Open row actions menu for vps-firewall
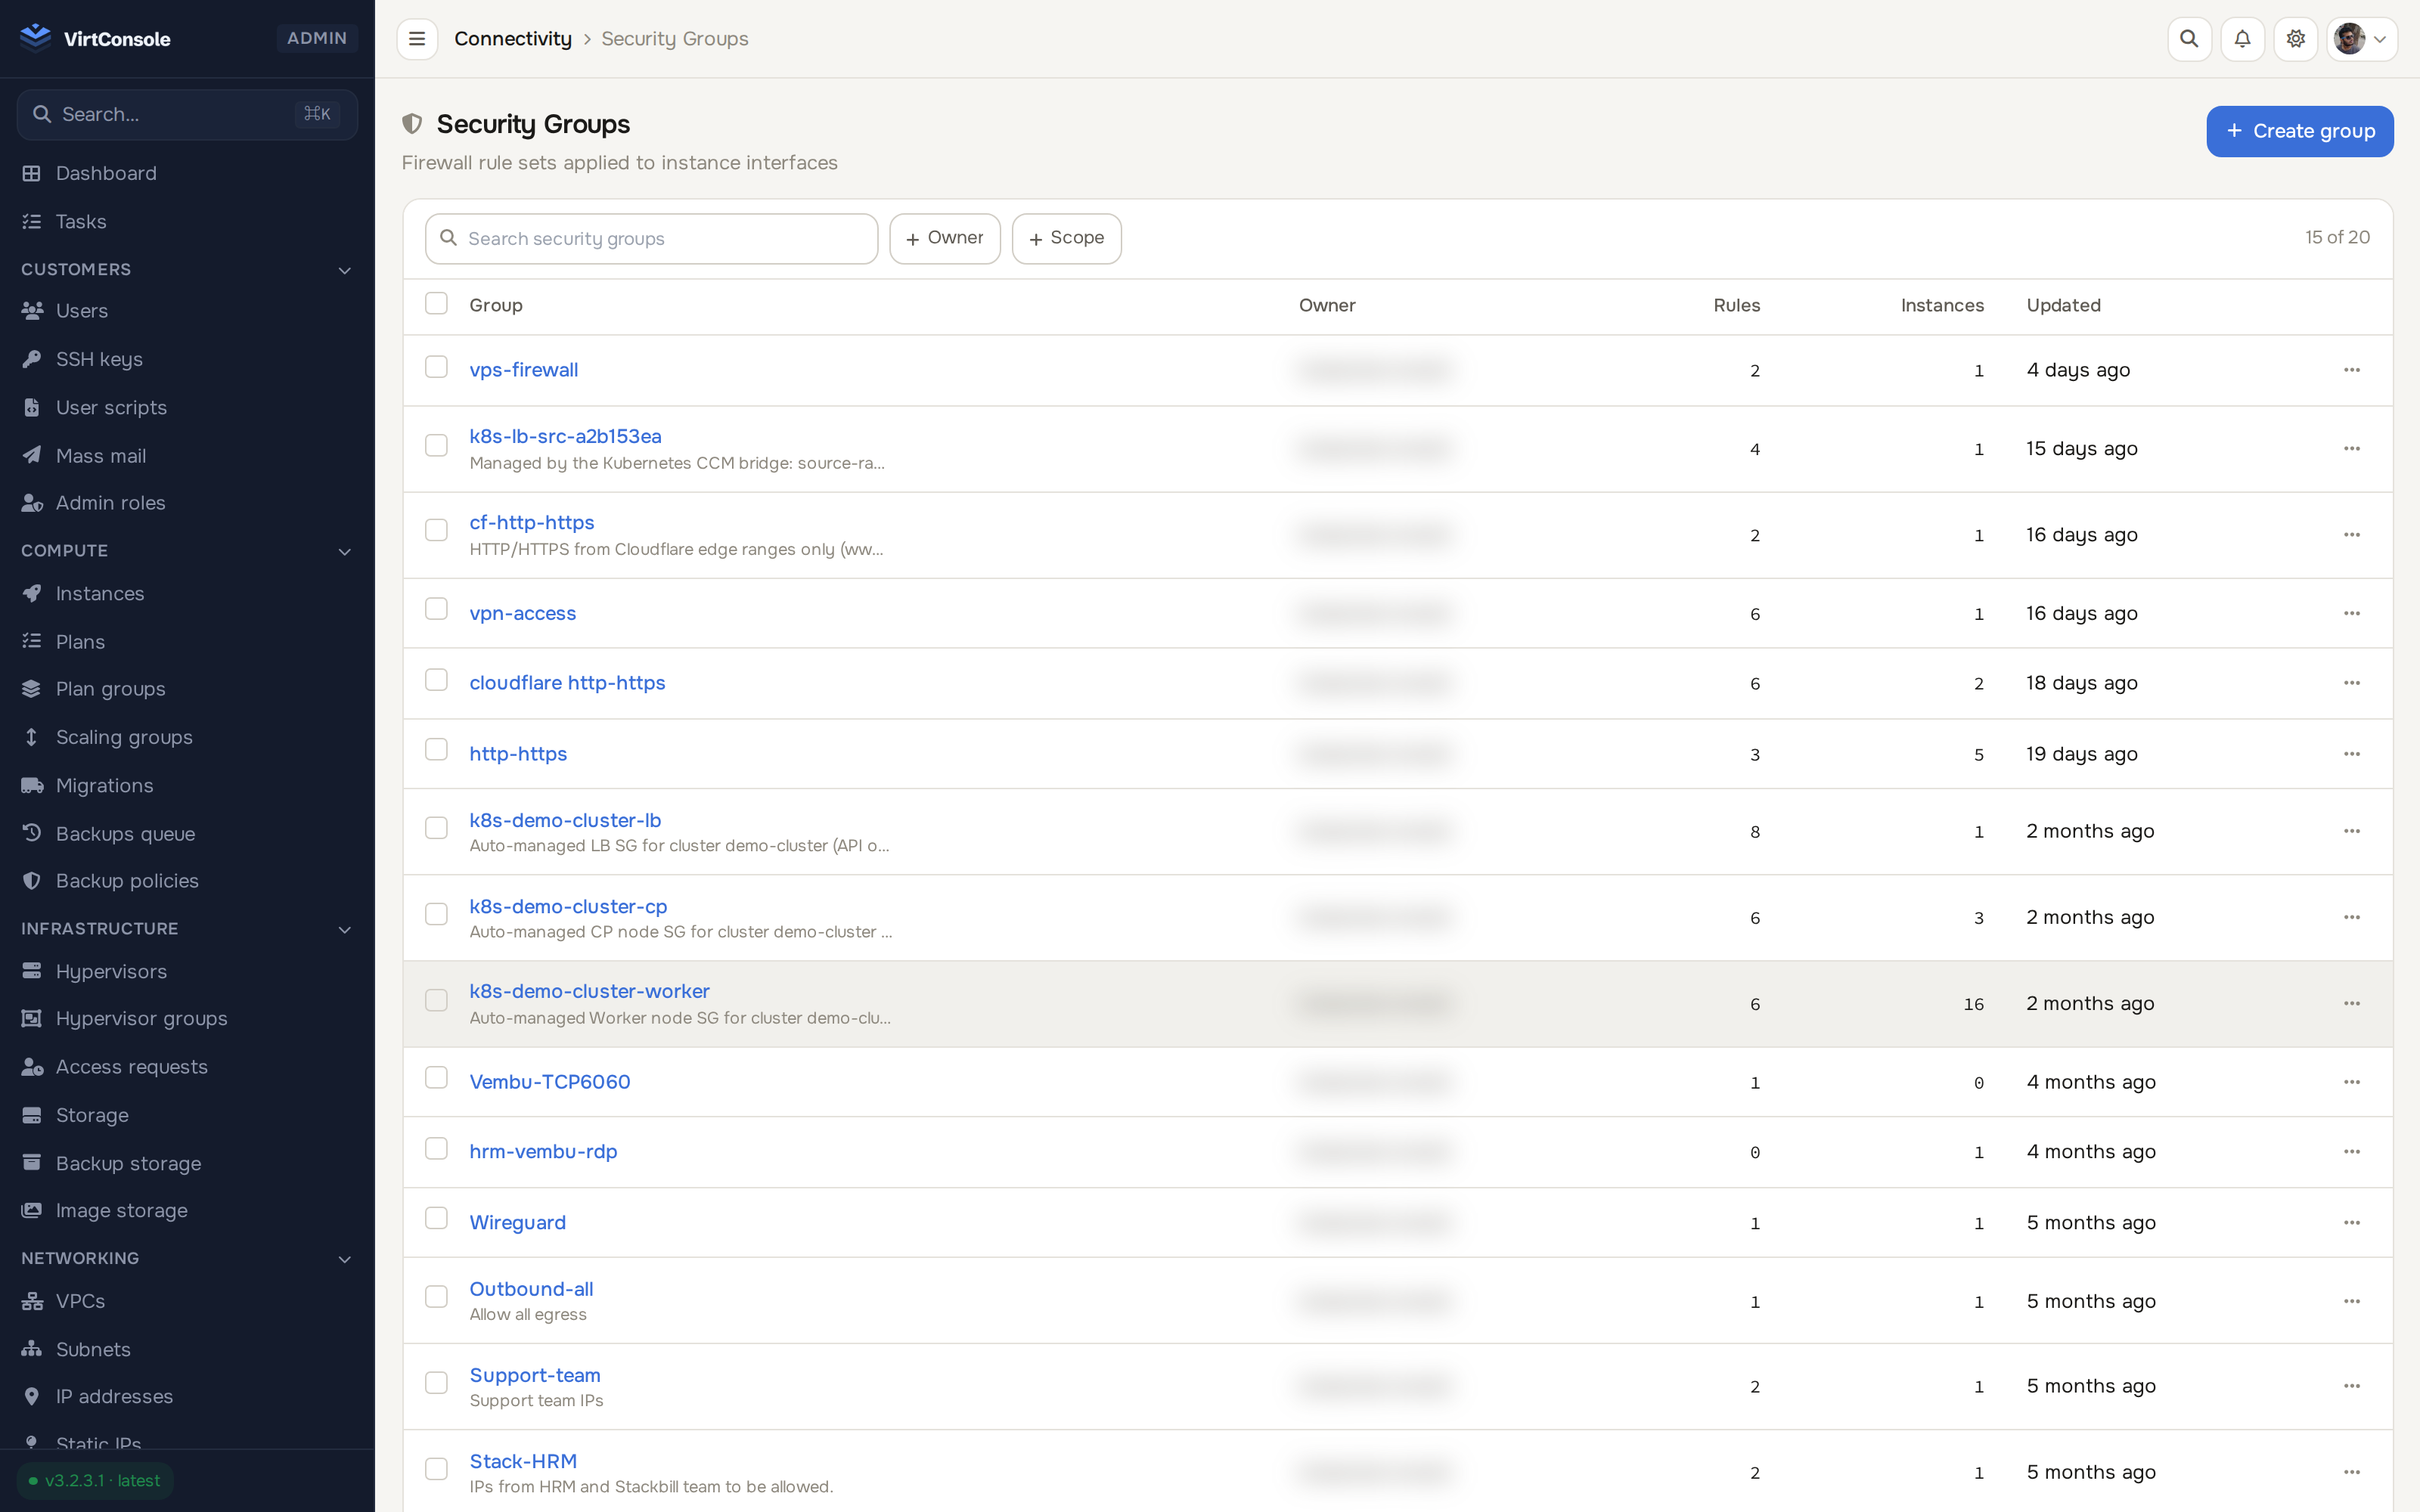 [2351, 370]
